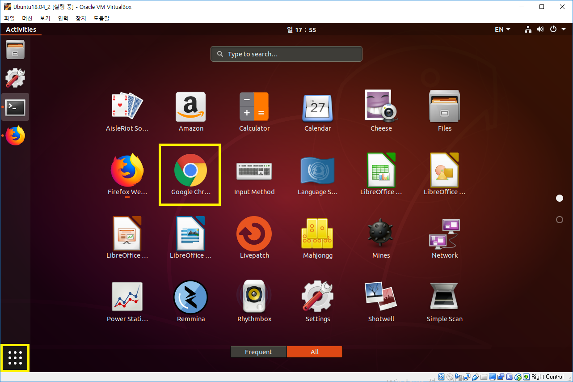This screenshot has height=382, width=573.
Task: Click VirtualBox optical disc status icon
Action: pos(450,377)
